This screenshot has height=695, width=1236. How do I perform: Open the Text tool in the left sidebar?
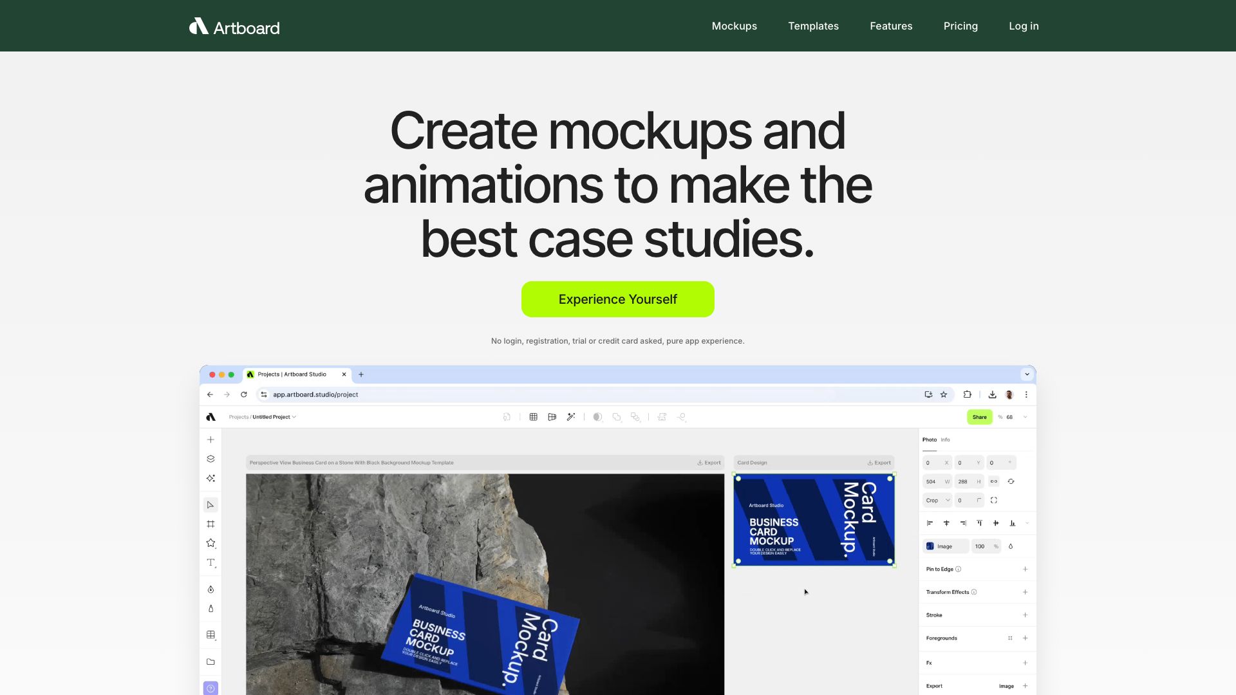pos(211,562)
